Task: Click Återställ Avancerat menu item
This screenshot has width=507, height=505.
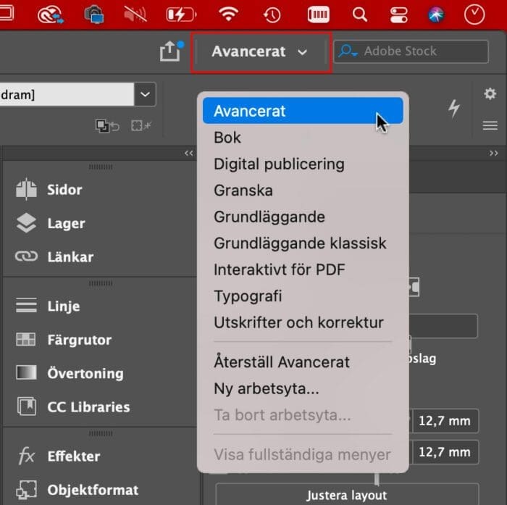Action: pyautogui.click(x=303, y=362)
